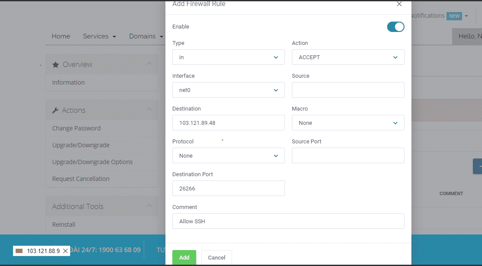
Task: Open the Home menu item
Action: 61,36
